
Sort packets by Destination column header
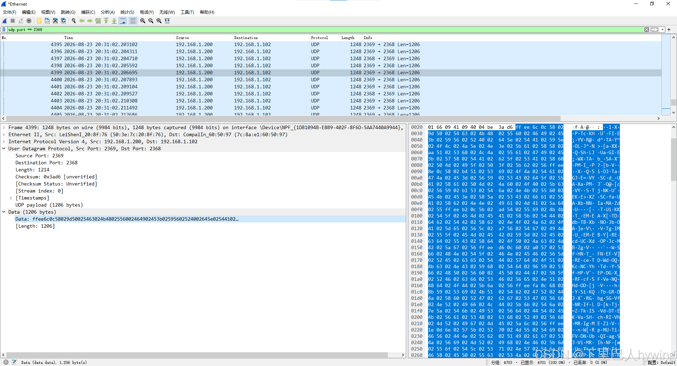coord(271,38)
